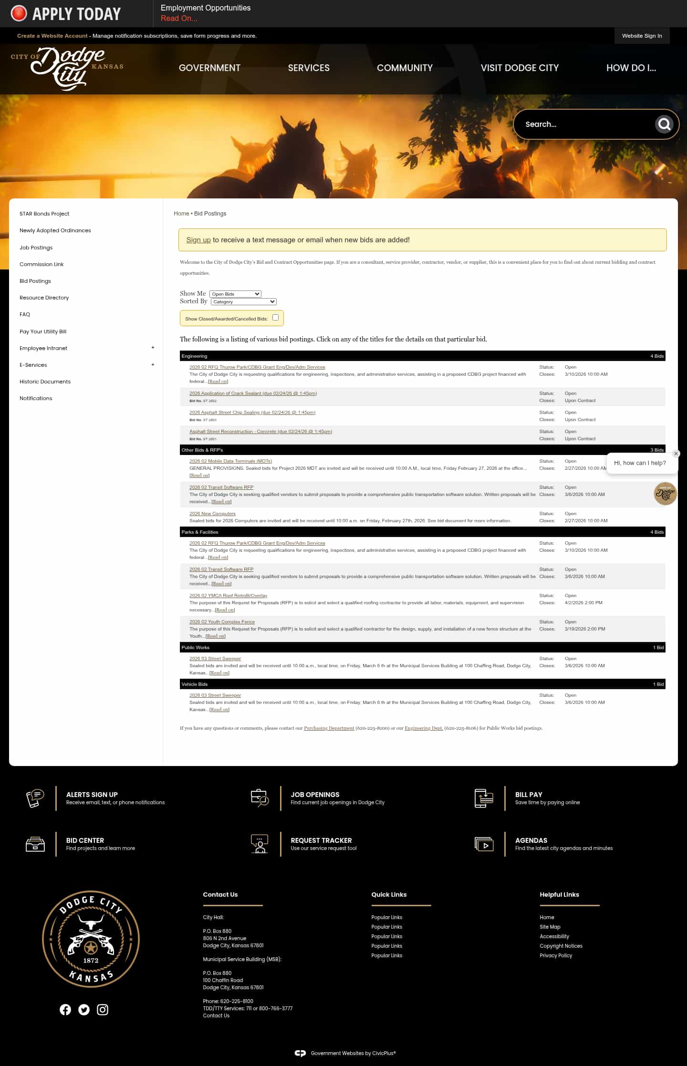
Task: Open the Sorted By Category dropdown
Action: click(243, 301)
